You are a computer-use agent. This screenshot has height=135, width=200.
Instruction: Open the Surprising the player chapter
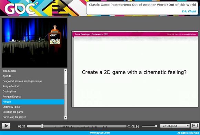tap(14, 117)
